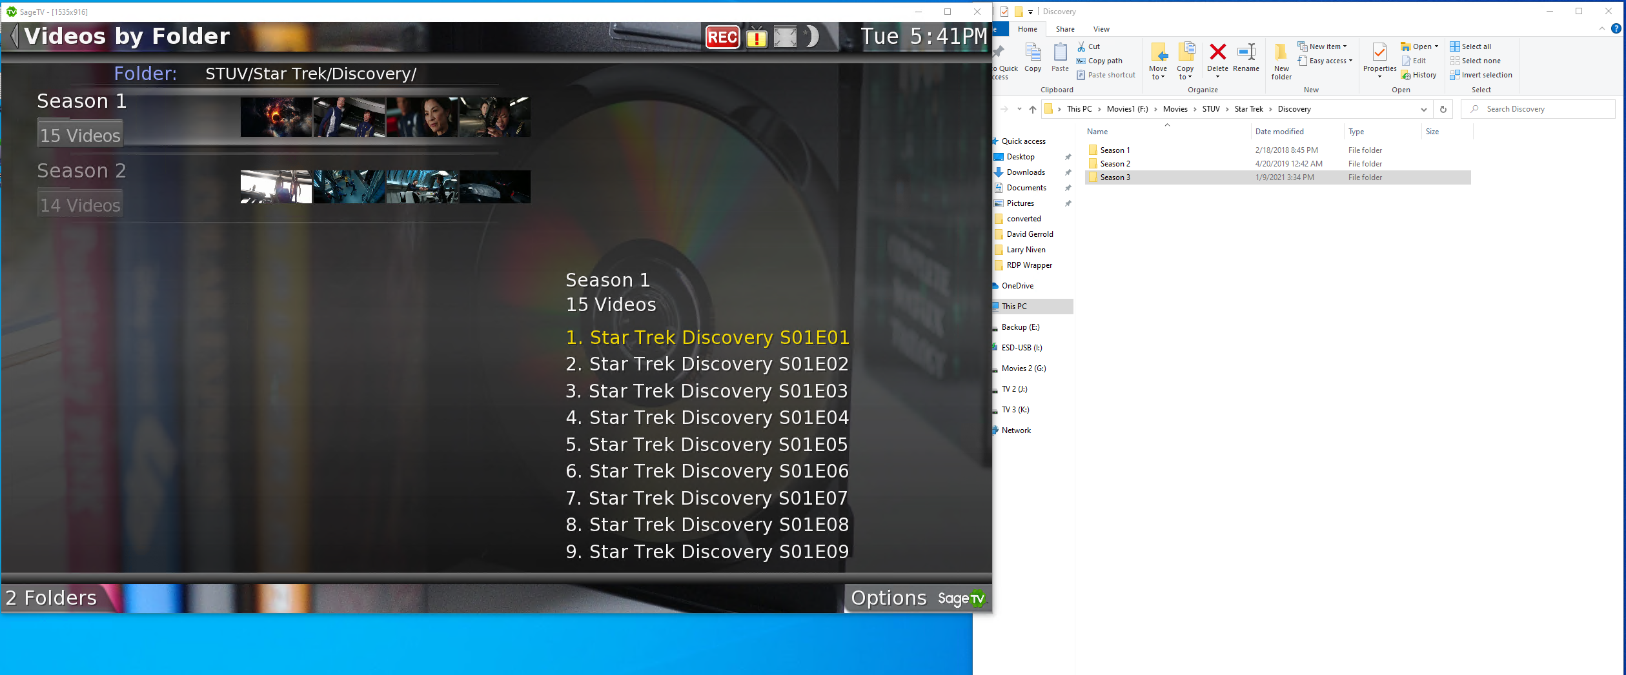Switch to the Share ribbon tab
This screenshot has height=675, width=1626.
[1065, 29]
